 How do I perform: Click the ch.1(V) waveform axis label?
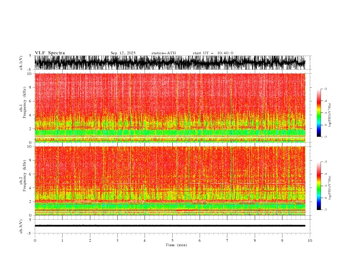[x=21, y=63]
